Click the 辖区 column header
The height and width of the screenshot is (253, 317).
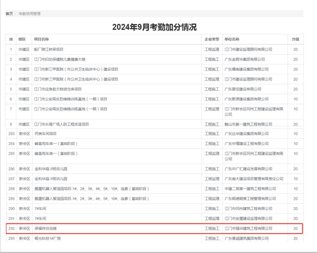pyautogui.click(x=22, y=39)
